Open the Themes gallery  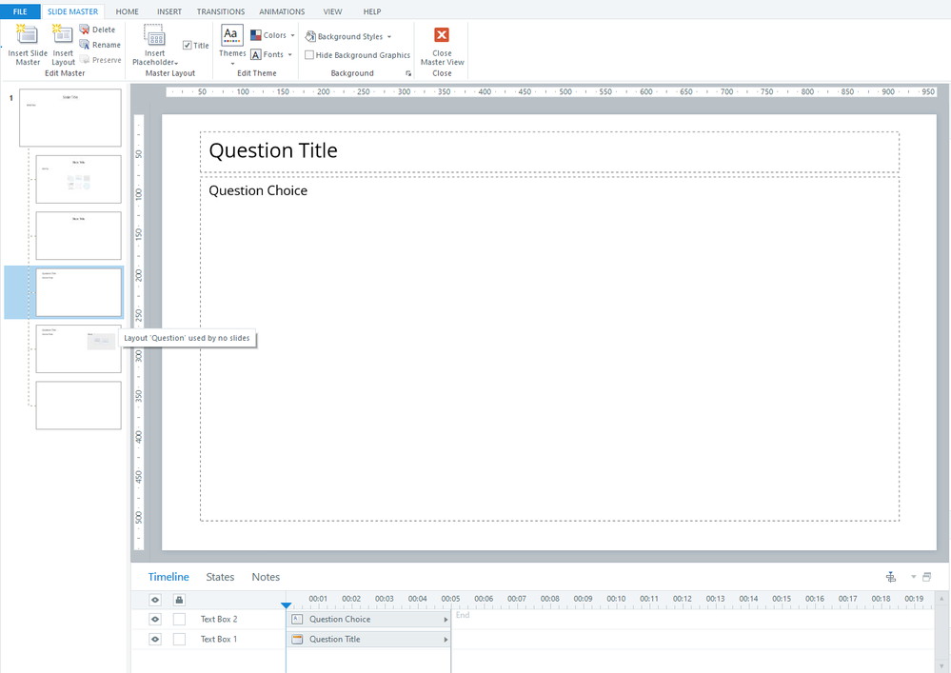coord(232,37)
